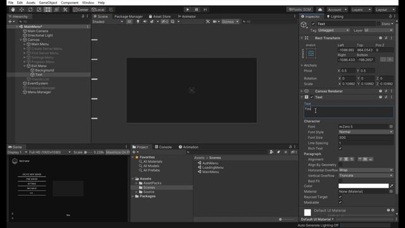The image size is (405, 228).
Task: Toggle 2D view in Scene toolbar
Action: point(129,22)
